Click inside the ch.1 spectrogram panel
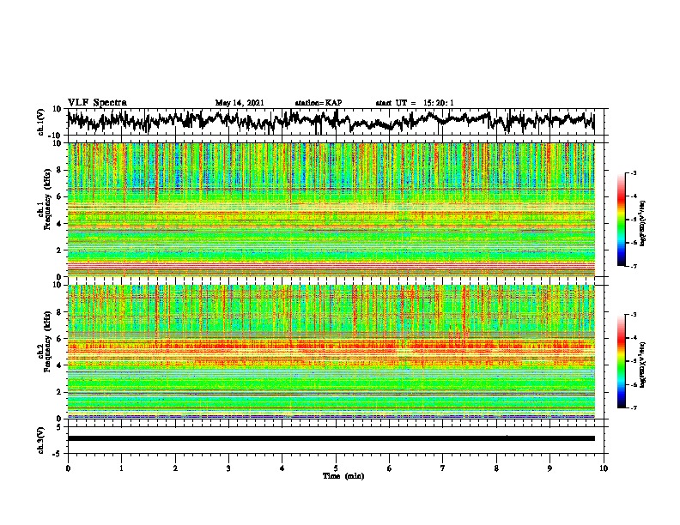680x525 pixels. [x=331, y=209]
